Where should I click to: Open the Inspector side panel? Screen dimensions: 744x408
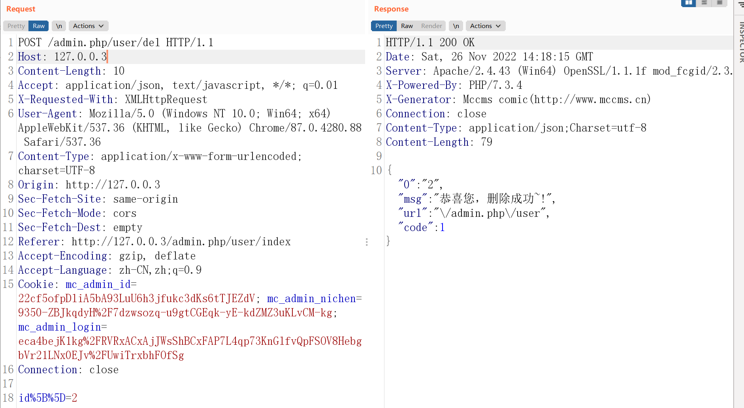coord(740,41)
